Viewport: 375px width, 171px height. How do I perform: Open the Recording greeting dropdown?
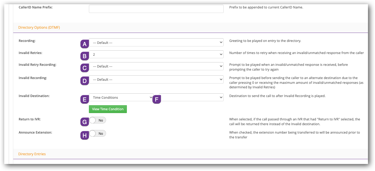coord(156,42)
